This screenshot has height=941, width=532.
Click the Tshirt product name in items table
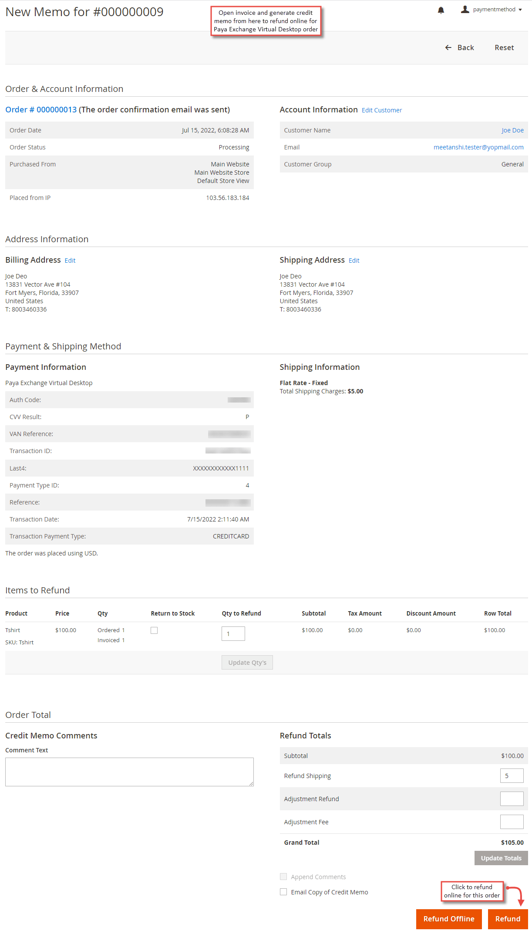click(13, 630)
